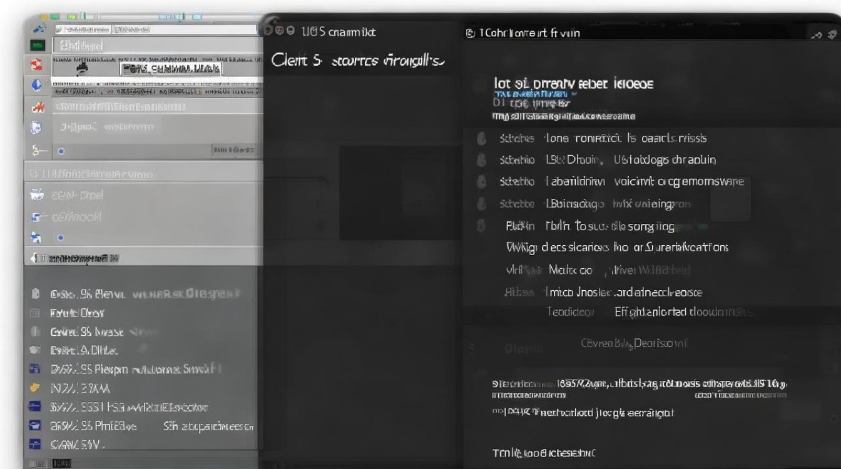Toggle the square checkbox icon on second file row

(x=36, y=313)
